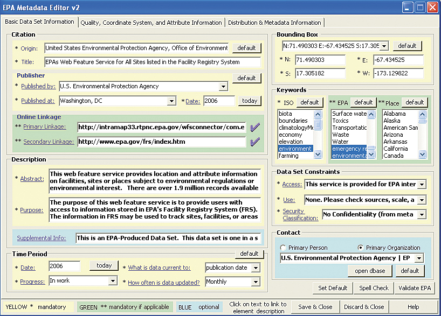Select environment in ISO keywords list

point(295,149)
